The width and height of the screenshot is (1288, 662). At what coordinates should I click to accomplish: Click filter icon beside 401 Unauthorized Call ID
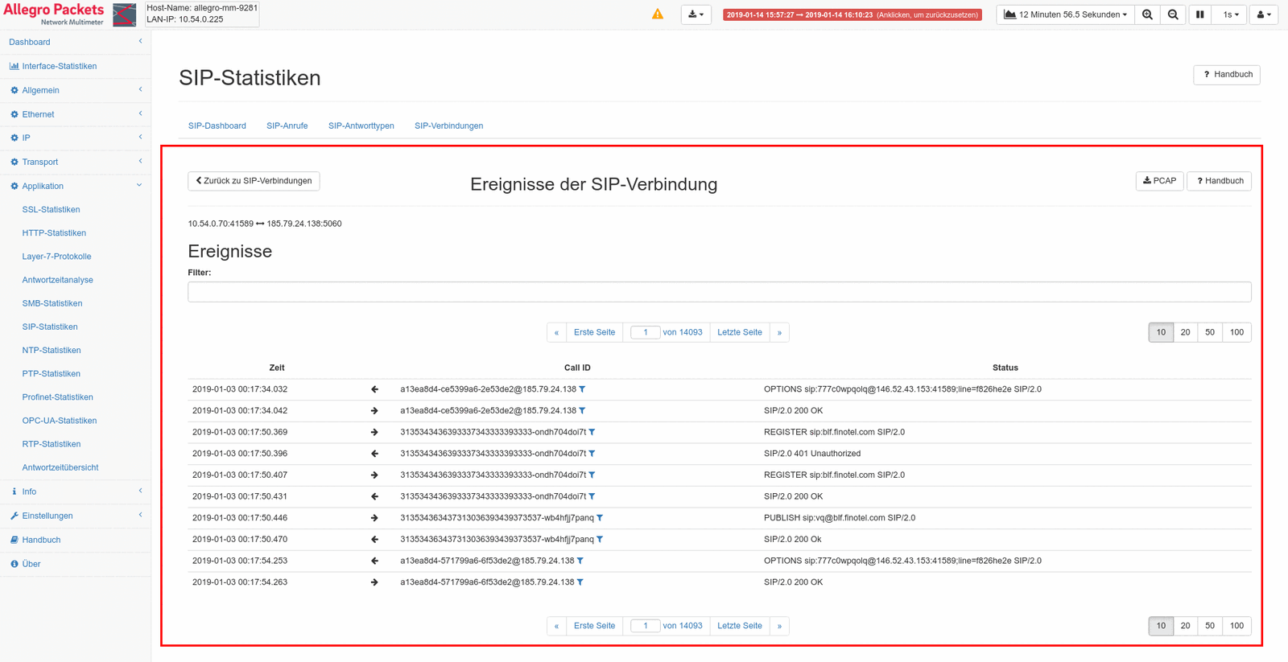(x=592, y=454)
